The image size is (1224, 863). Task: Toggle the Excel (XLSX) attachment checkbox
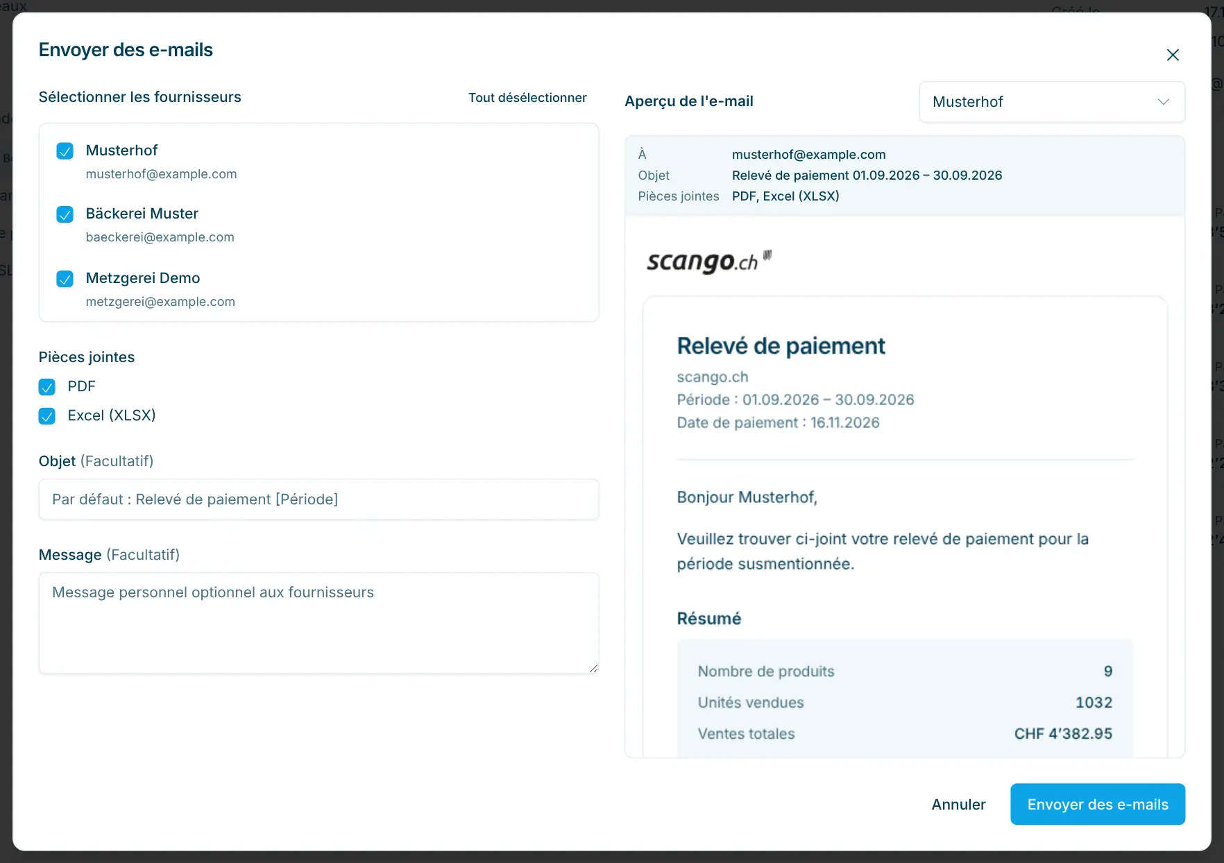[46, 416]
